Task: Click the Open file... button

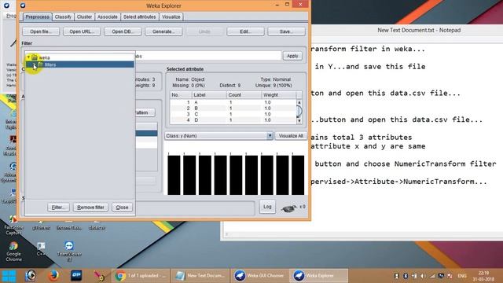Action: (x=41, y=31)
